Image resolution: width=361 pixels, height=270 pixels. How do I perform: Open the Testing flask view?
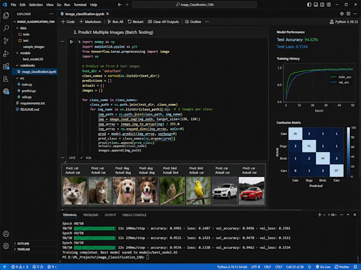[6, 79]
